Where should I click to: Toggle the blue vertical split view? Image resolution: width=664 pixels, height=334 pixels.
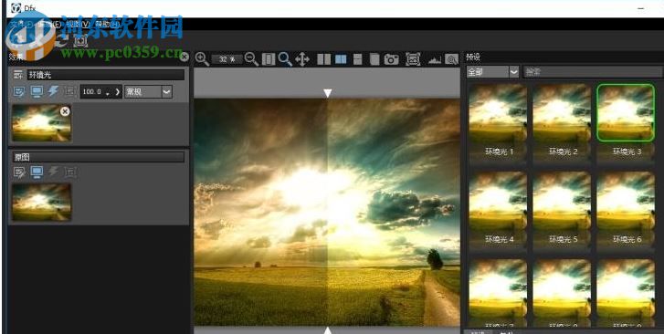(341, 59)
